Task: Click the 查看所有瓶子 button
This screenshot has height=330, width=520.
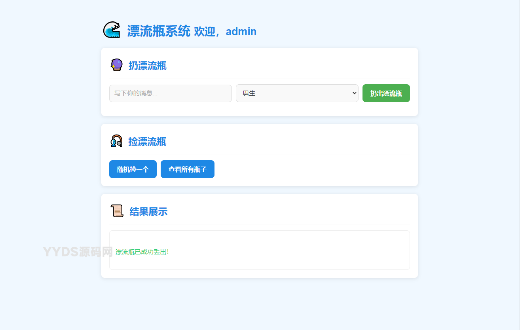Action: 188,169
